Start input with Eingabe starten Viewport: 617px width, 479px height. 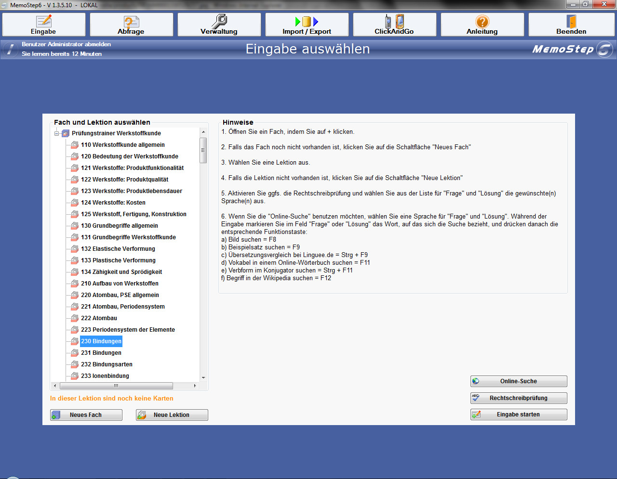coord(519,414)
